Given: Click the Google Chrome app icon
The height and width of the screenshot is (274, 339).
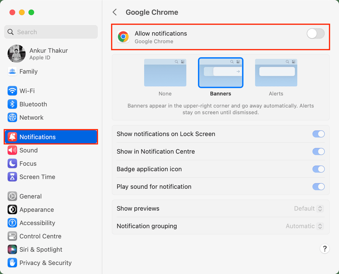Looking at the screenshot, I should coord(123,37).
